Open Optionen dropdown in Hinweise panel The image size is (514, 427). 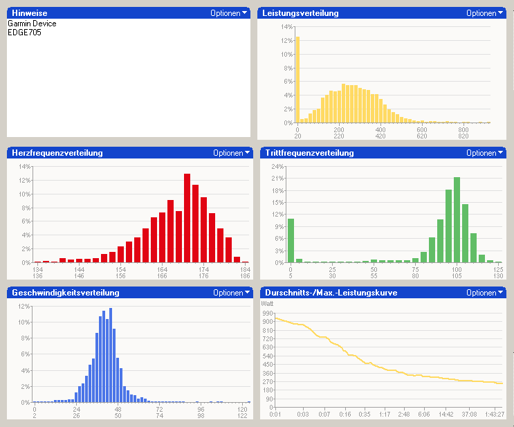click(x=230, y=13)
